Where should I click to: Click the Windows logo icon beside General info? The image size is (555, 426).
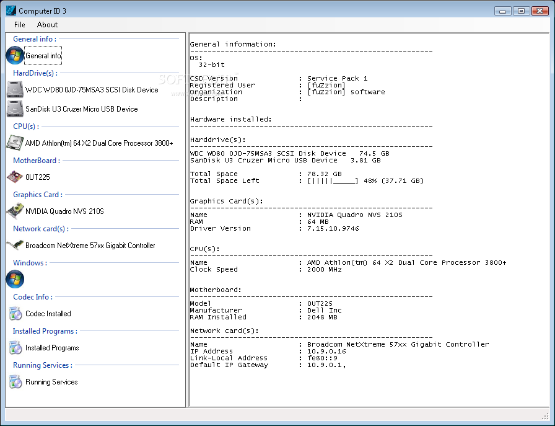15,56
